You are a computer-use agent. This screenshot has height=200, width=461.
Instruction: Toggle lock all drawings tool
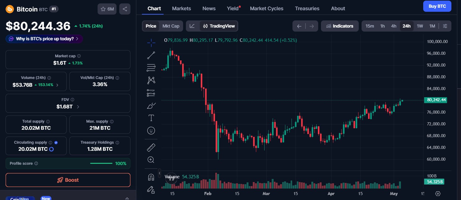(x=151, y=189)
